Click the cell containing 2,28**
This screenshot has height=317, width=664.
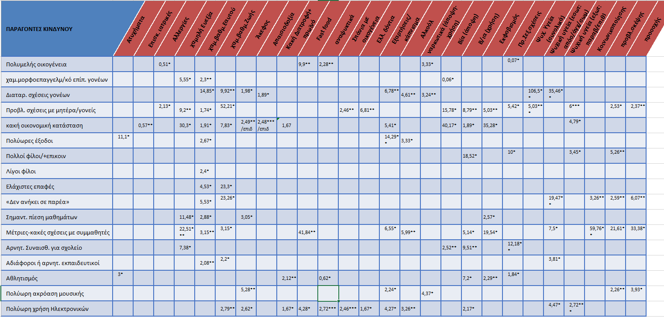tap(328, 64)
